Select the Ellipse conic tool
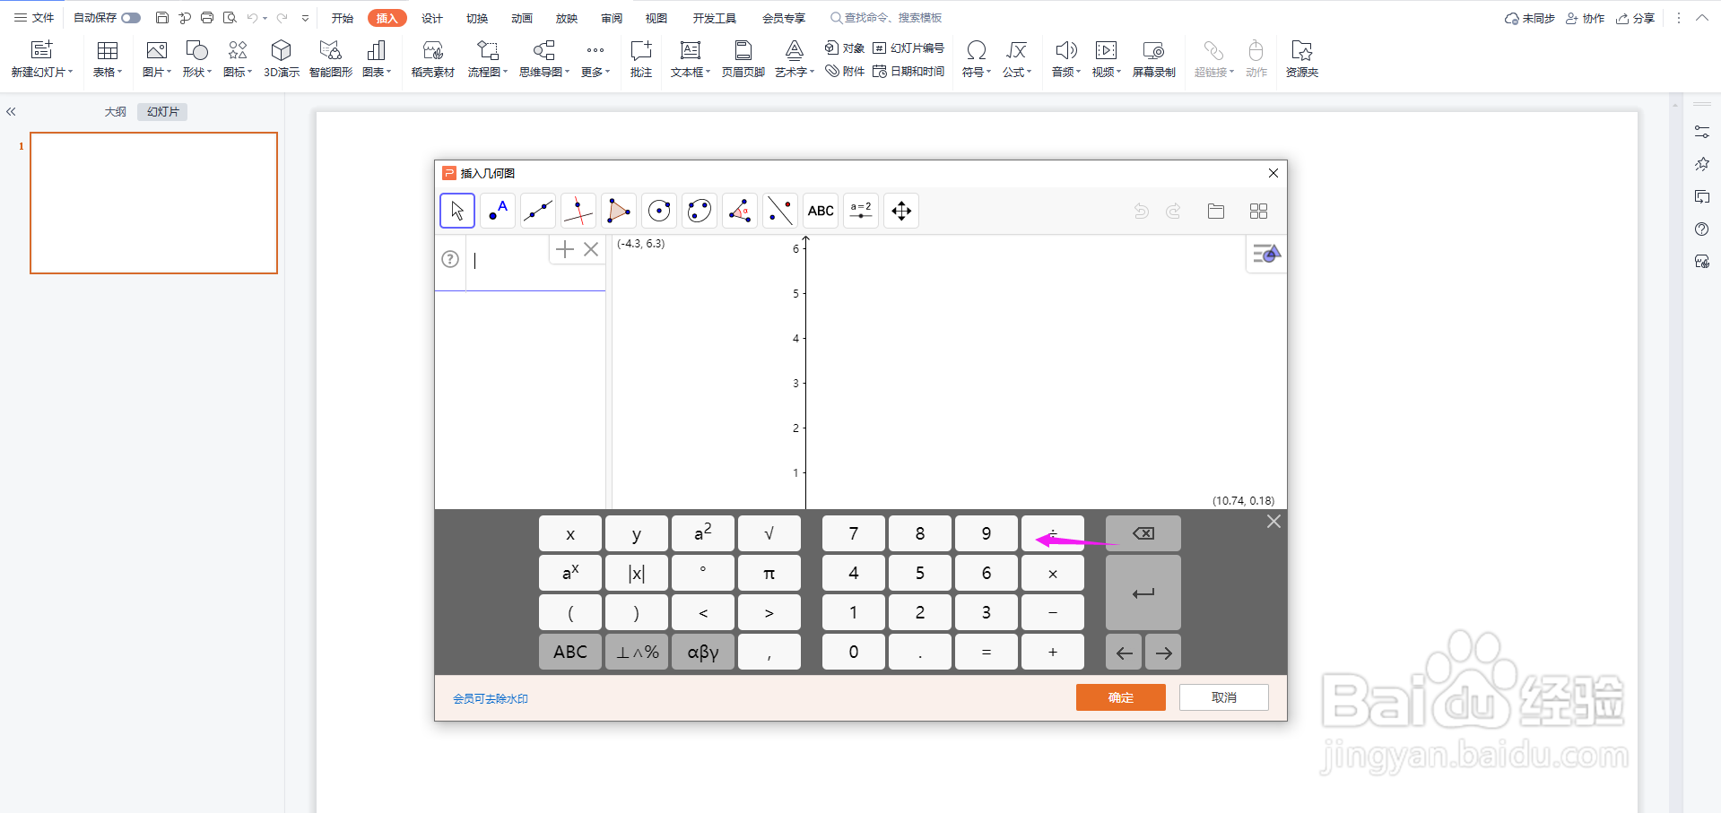Screen dimensions: 1721x813 pos(700,211)
